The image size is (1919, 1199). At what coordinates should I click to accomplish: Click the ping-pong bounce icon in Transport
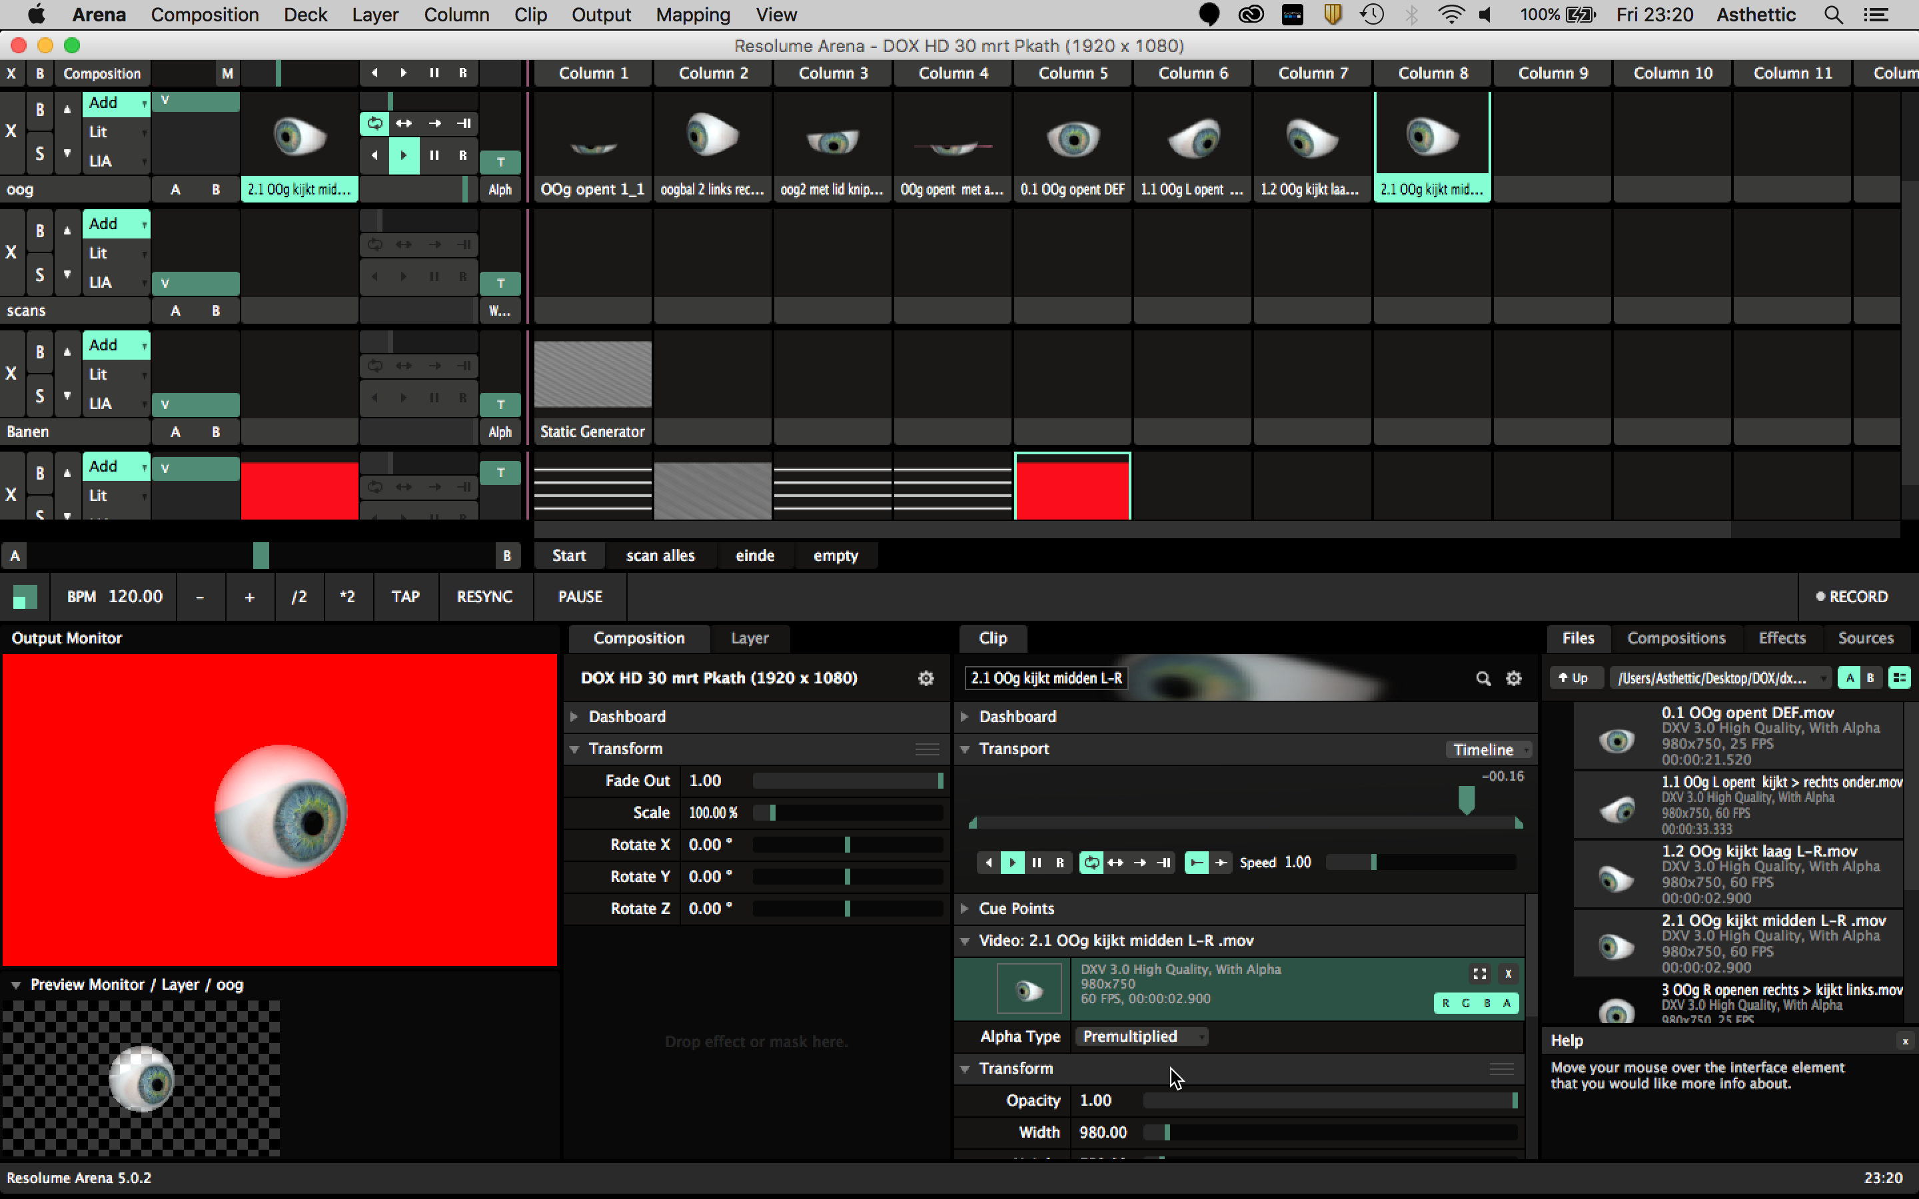click(x=1115, y=862)
